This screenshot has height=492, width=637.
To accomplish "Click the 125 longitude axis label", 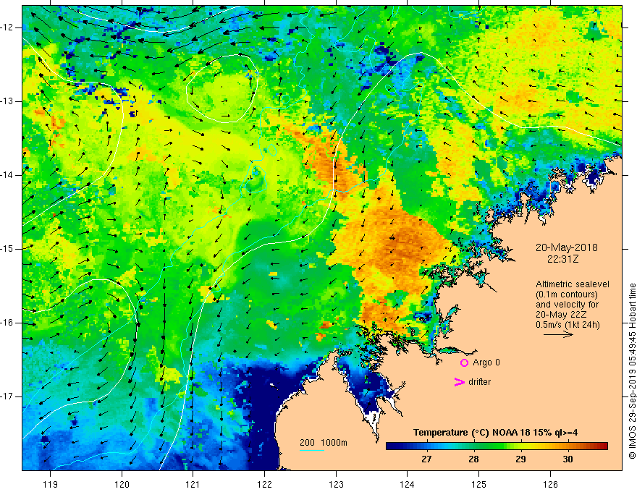I will point(479,485).
